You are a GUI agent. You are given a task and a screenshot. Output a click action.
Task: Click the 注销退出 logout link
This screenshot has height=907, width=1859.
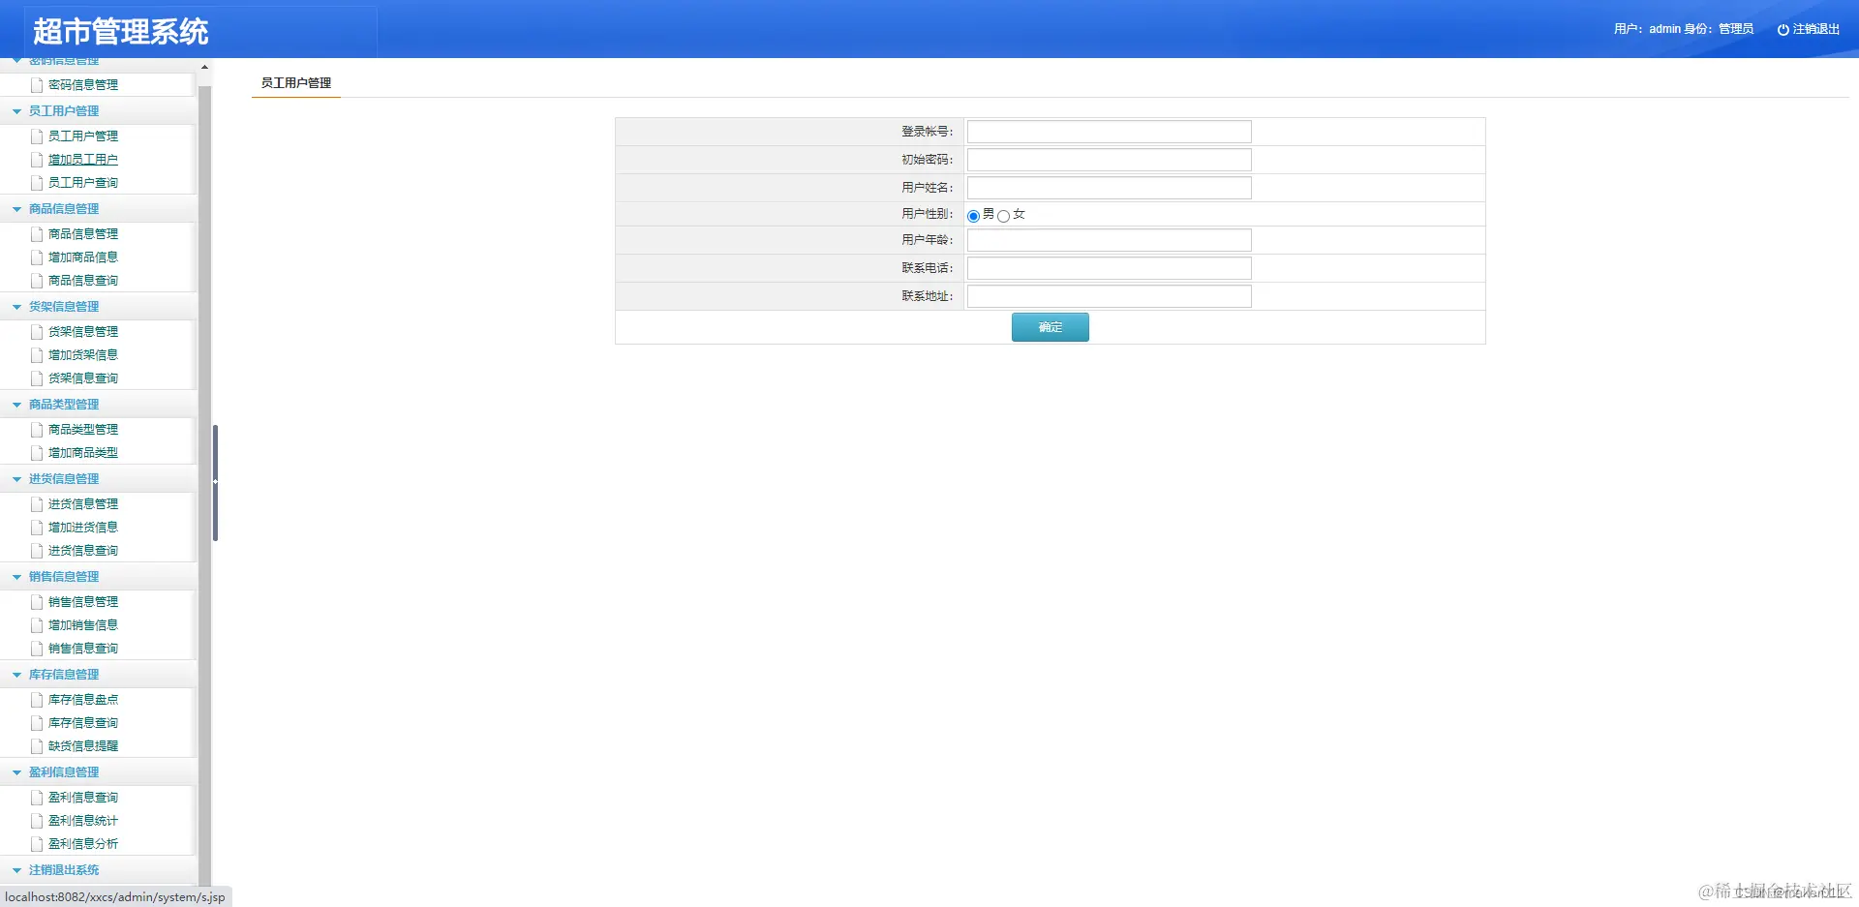tap(1816, 29)
